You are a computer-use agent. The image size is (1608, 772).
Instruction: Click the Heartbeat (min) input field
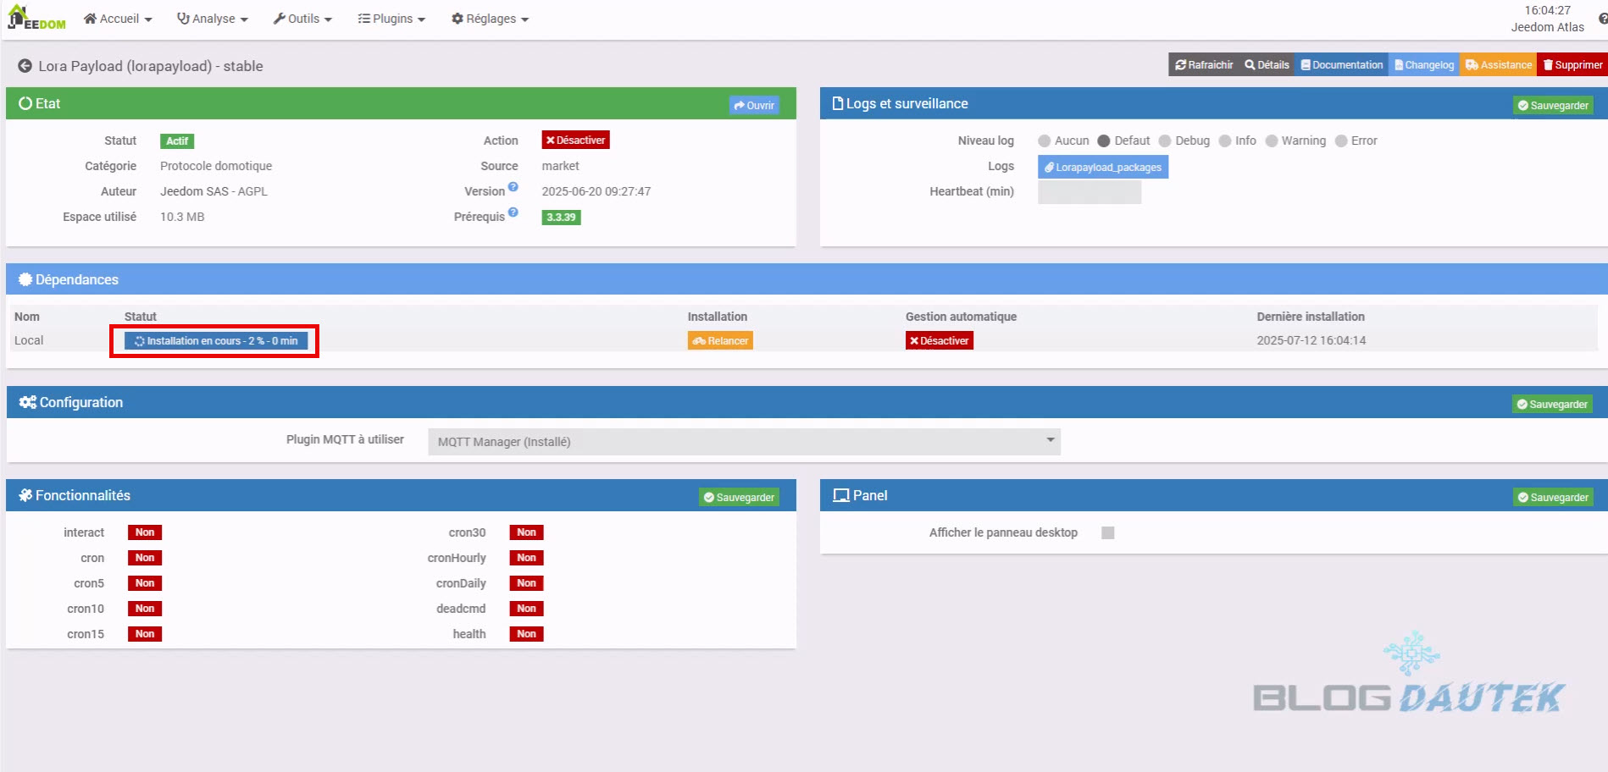pos(1089,192)
